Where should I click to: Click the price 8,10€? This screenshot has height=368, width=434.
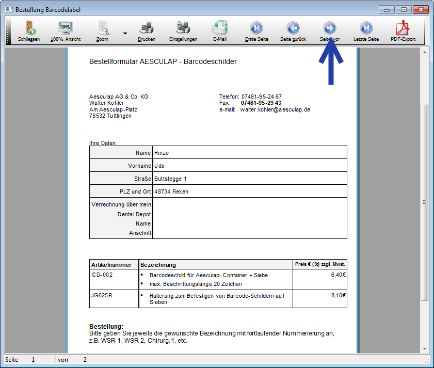338,295
